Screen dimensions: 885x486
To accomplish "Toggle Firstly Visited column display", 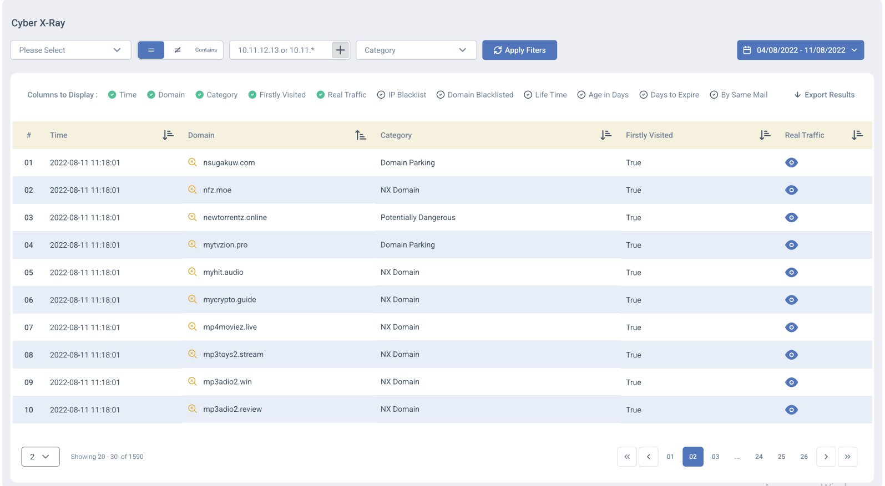I will pos(277,95).
